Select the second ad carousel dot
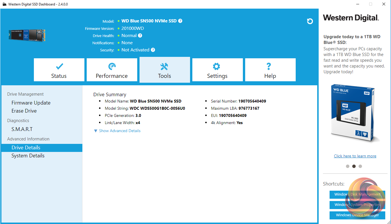This screenshot has width=391, height=224. [354, 166]
